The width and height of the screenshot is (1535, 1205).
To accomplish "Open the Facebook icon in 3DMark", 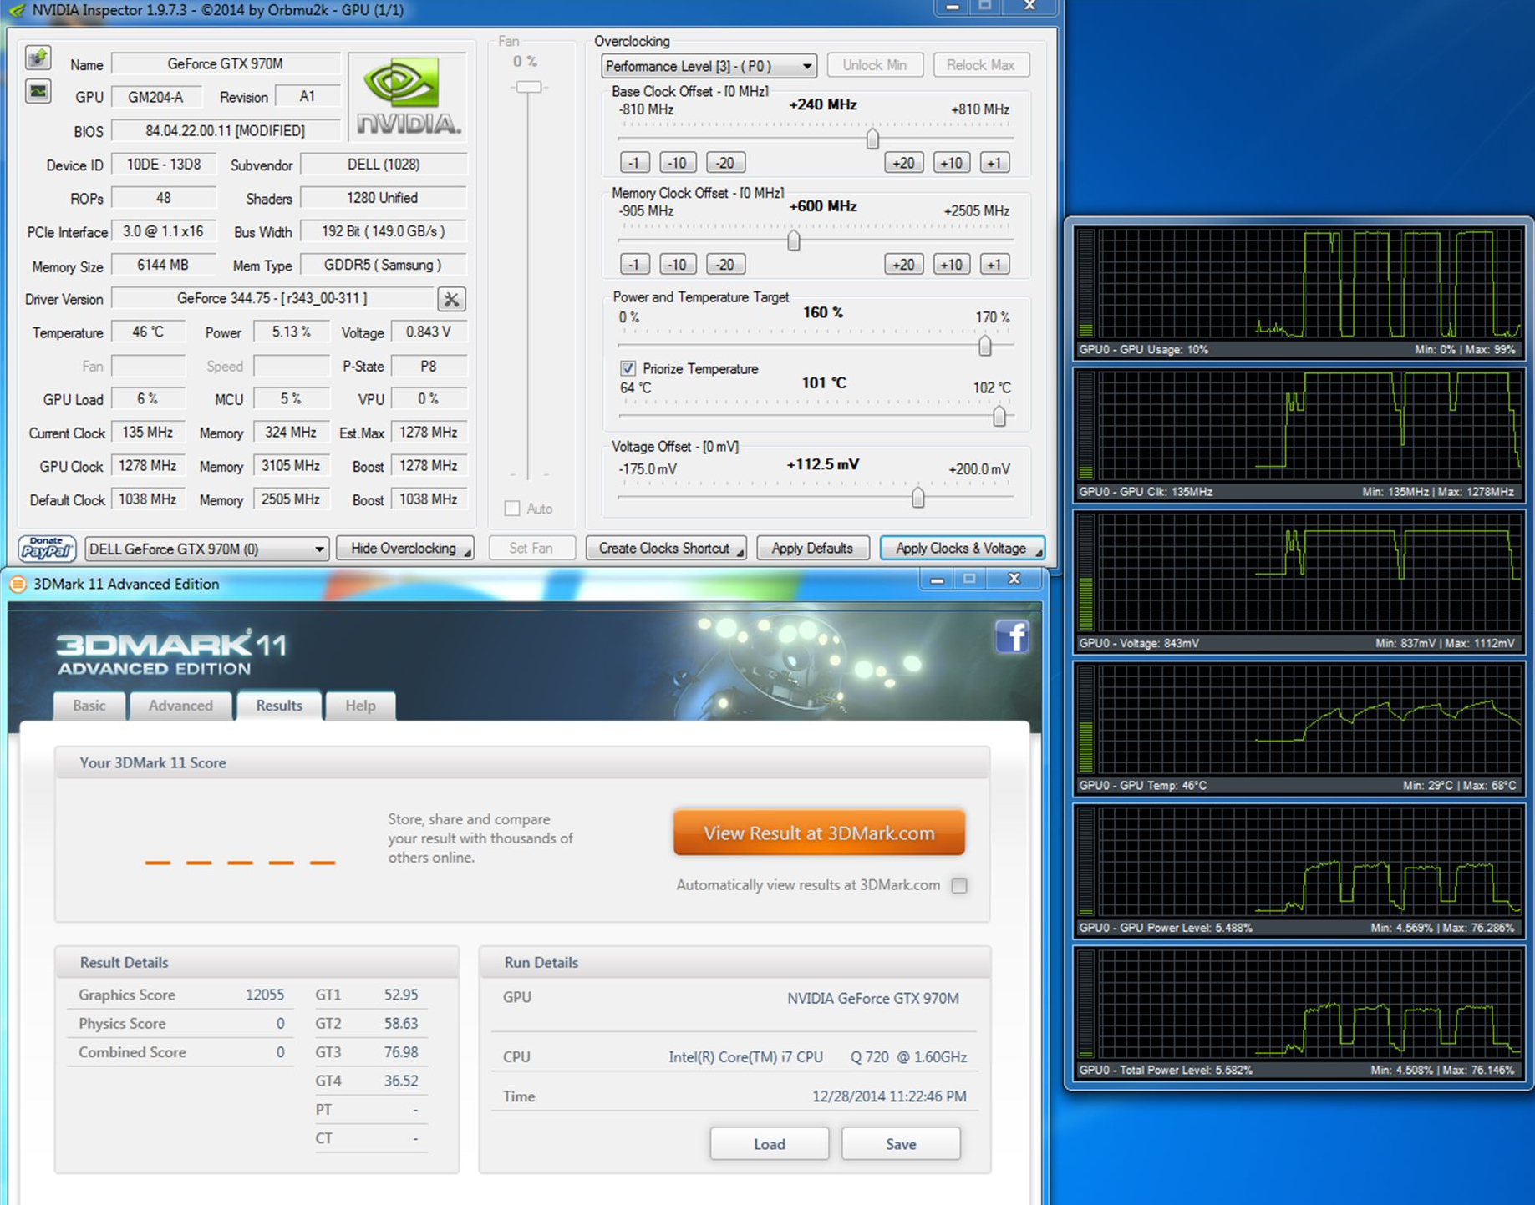I will click(x=1012, y=637).
